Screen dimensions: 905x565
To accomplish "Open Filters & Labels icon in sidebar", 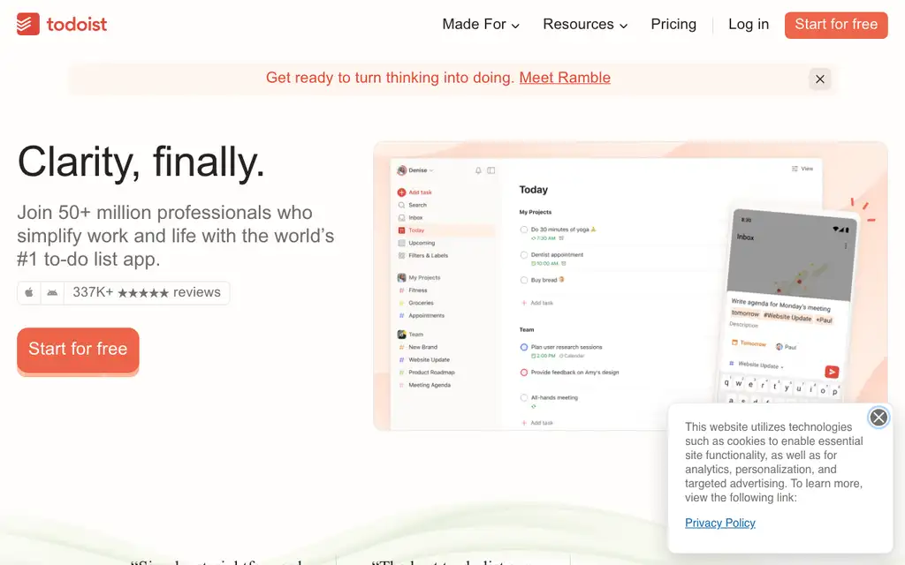I will click(x=401, y=255).
